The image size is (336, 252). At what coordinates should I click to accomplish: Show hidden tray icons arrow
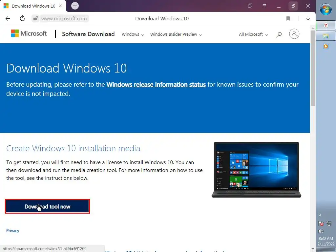[320, 215]
